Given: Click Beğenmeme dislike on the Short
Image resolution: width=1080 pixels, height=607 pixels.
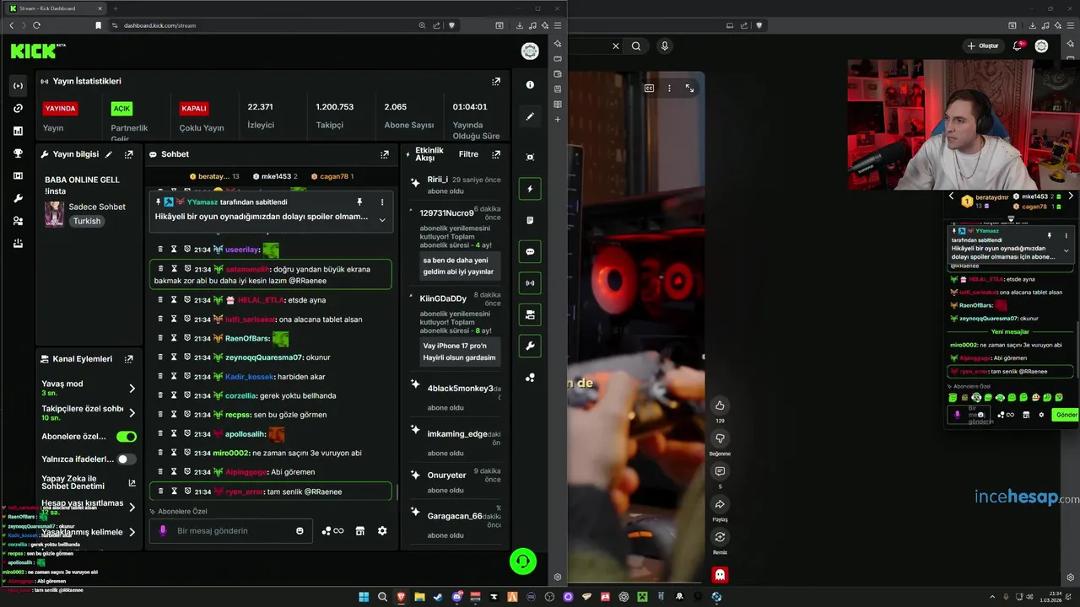Looking at the screenshot, I should pos(720,439).
